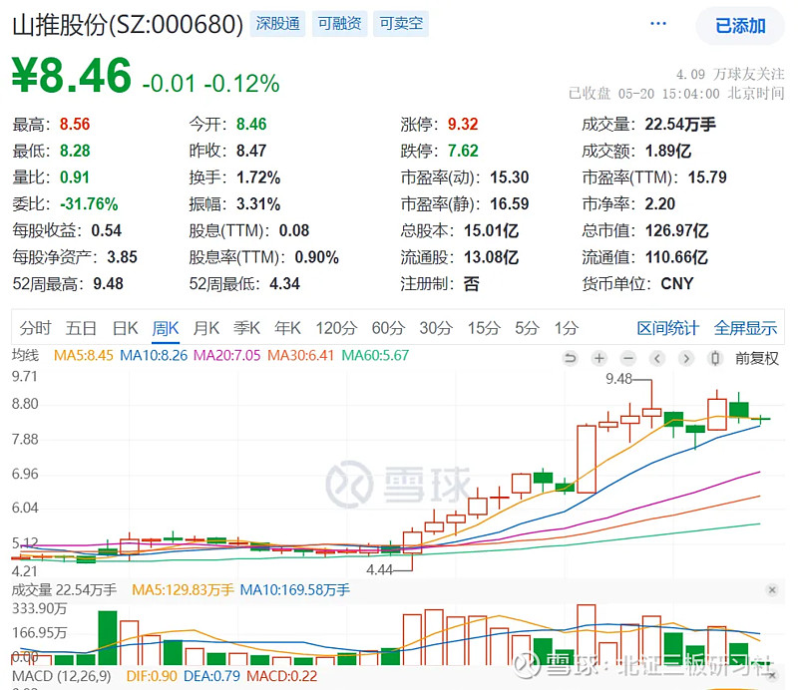Click the chart reset/undo icon

click(x=571, y=358)
